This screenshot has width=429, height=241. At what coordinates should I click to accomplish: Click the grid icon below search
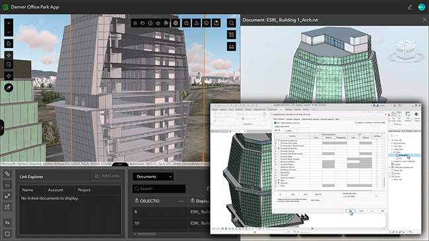click(232, 35)
